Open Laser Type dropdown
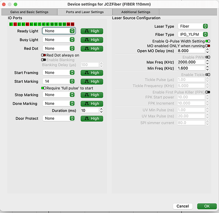Image resolution: width=219 pixels, height=213 pixels. (193, 26)
